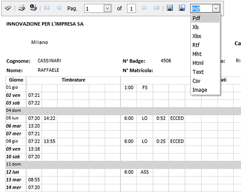Click the print report icon
Screen dimensions: 241x192
21,8
